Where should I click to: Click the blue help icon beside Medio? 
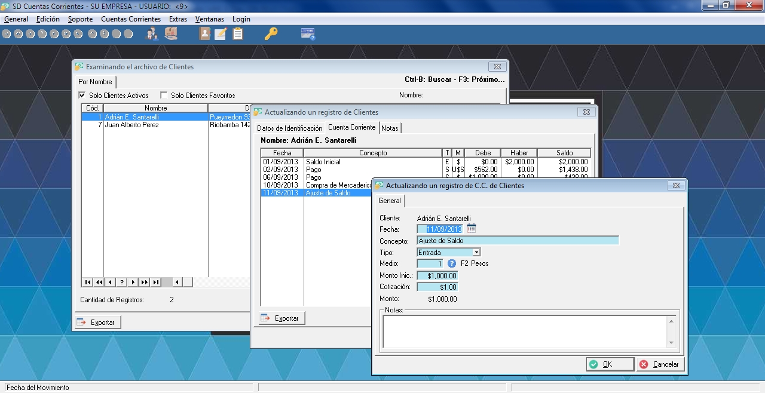[x=452, y=263]
